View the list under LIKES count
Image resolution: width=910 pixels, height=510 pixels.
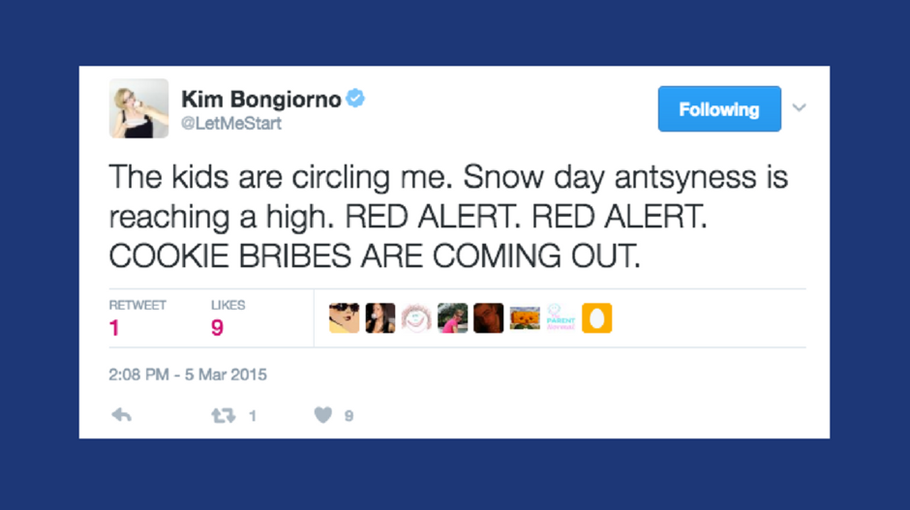[x=218, y=327]
